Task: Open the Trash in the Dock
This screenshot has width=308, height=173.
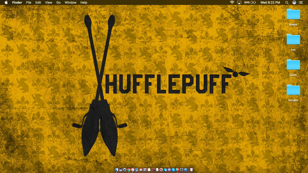Action: click(191, 170)
